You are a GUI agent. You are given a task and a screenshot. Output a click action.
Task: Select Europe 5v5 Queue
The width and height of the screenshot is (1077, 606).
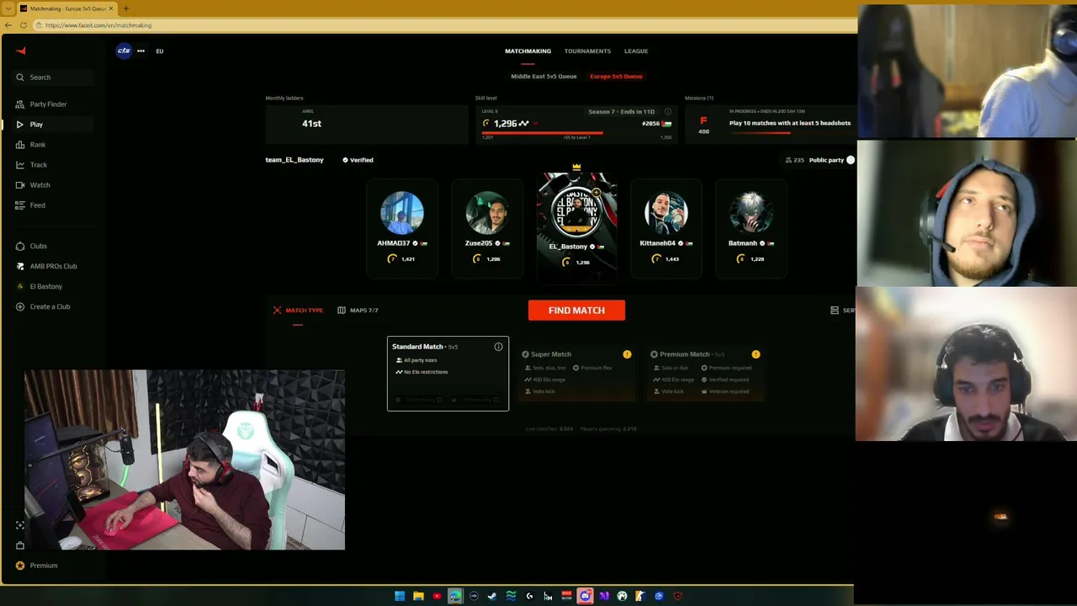pos(616,77)
